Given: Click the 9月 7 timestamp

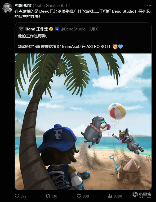Looking at the screenshot, I should pyautogui.click(x=66, y=5).
